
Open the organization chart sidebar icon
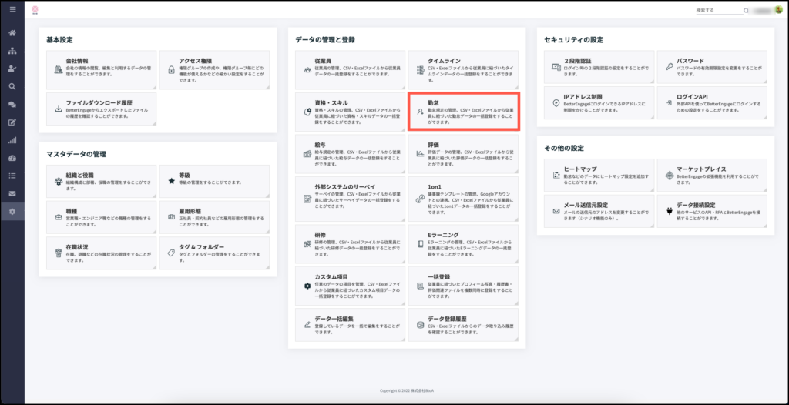coord(12,51)
